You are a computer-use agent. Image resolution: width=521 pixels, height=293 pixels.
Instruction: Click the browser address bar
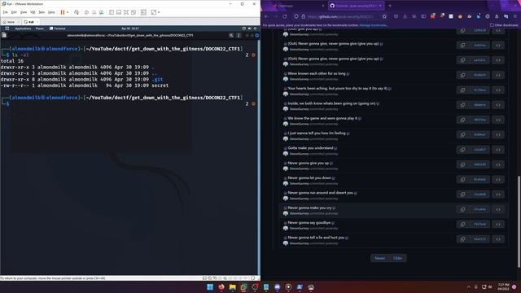click(342, 16)
